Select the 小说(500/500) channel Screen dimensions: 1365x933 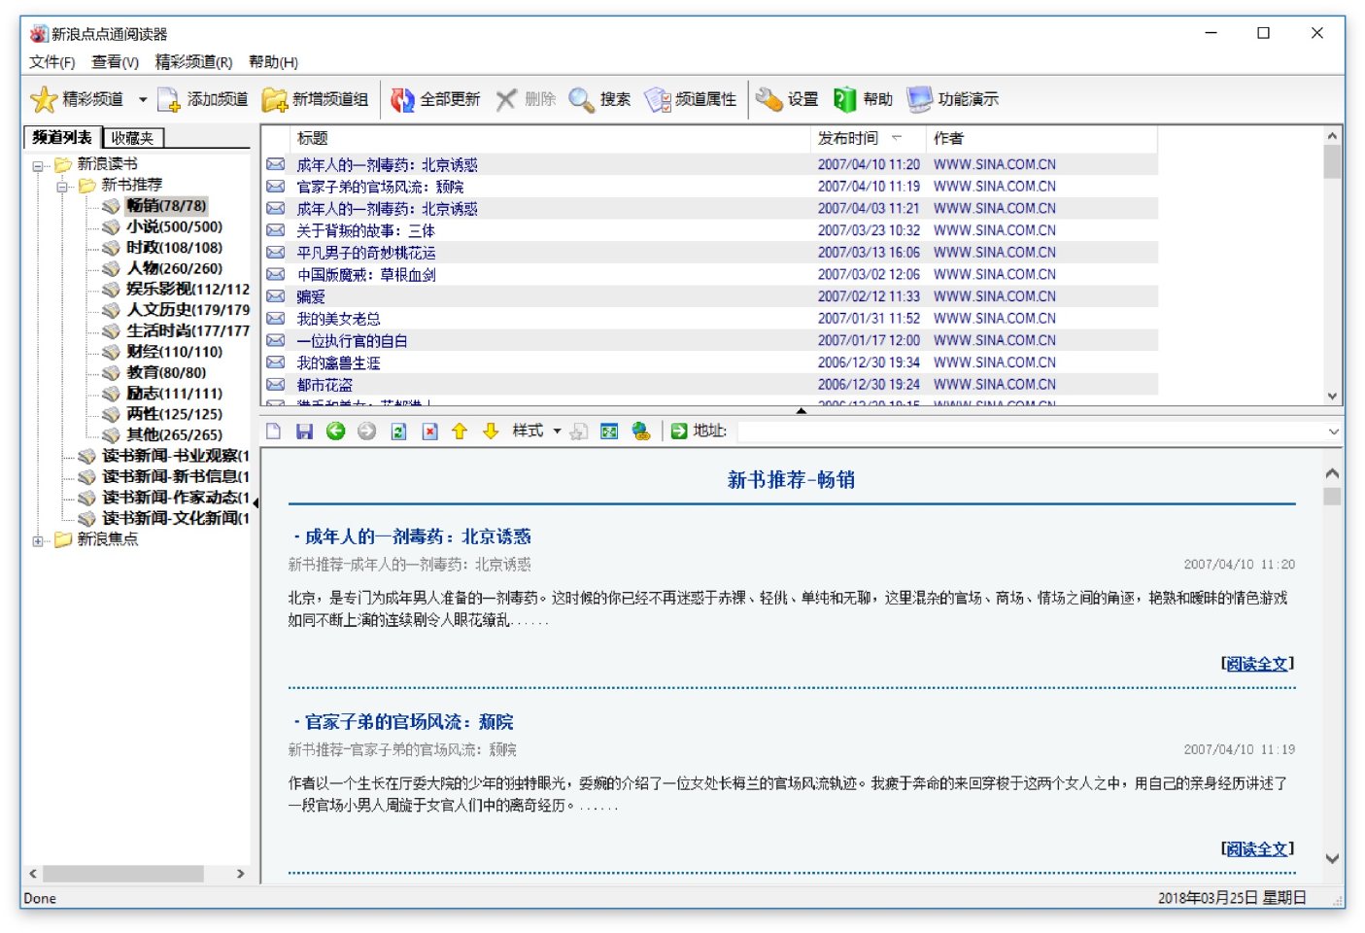click(174, 226)
